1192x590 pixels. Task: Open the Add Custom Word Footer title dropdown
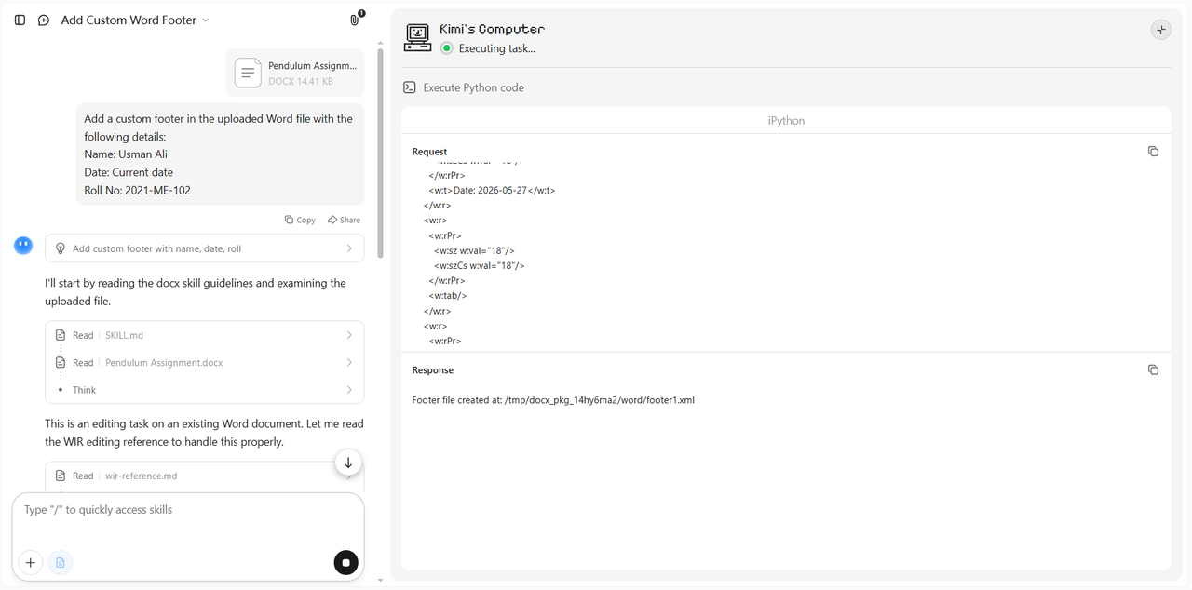pyautogui.click(x=135, y=20)
